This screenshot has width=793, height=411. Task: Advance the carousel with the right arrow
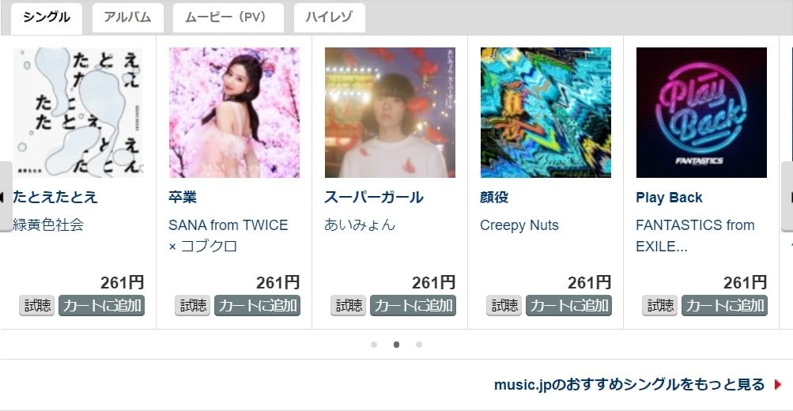pos(787,197)
